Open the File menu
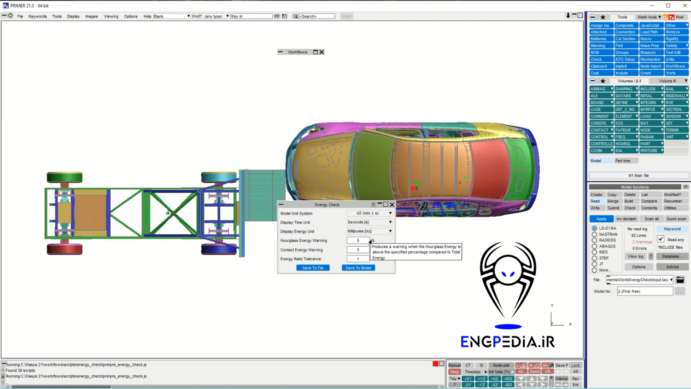The height and width of the screenshot is (389, 691). [20, 17]
